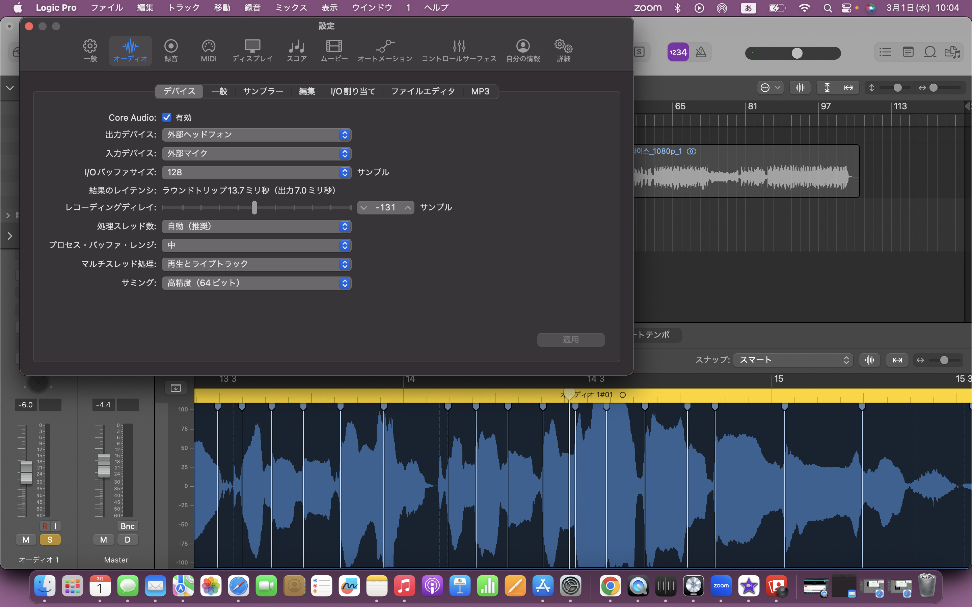The width and height of the screenshot is (972, 607).
Task: Mute the Master channel strip
Action: coord(103,540)
